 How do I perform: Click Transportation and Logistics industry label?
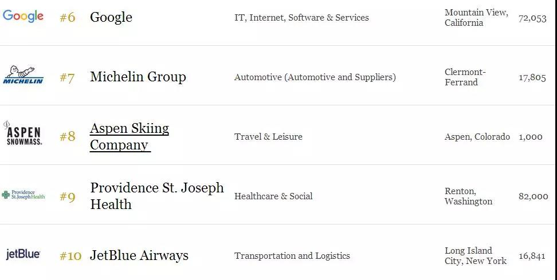tap(292, 256)
